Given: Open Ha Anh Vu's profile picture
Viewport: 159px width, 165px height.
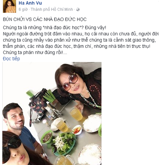Looking at the screenshot, I should (10, 6).
